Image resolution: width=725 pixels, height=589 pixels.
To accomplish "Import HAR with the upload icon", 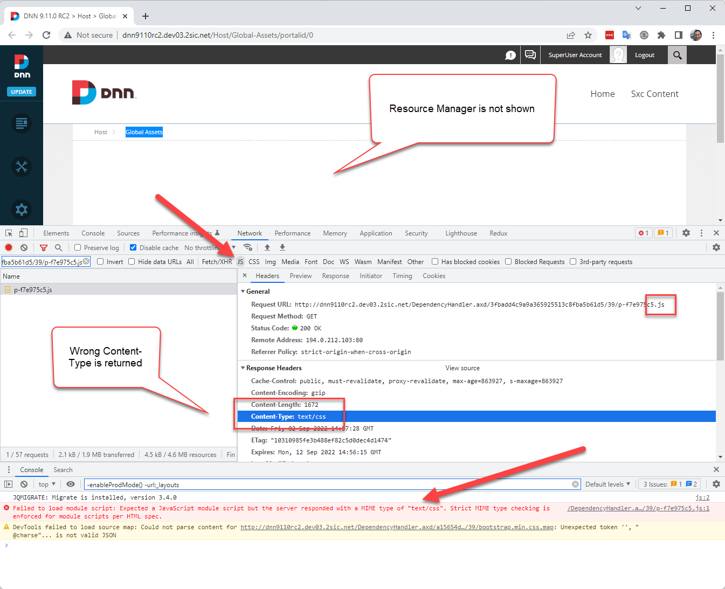I will point(267,247).
